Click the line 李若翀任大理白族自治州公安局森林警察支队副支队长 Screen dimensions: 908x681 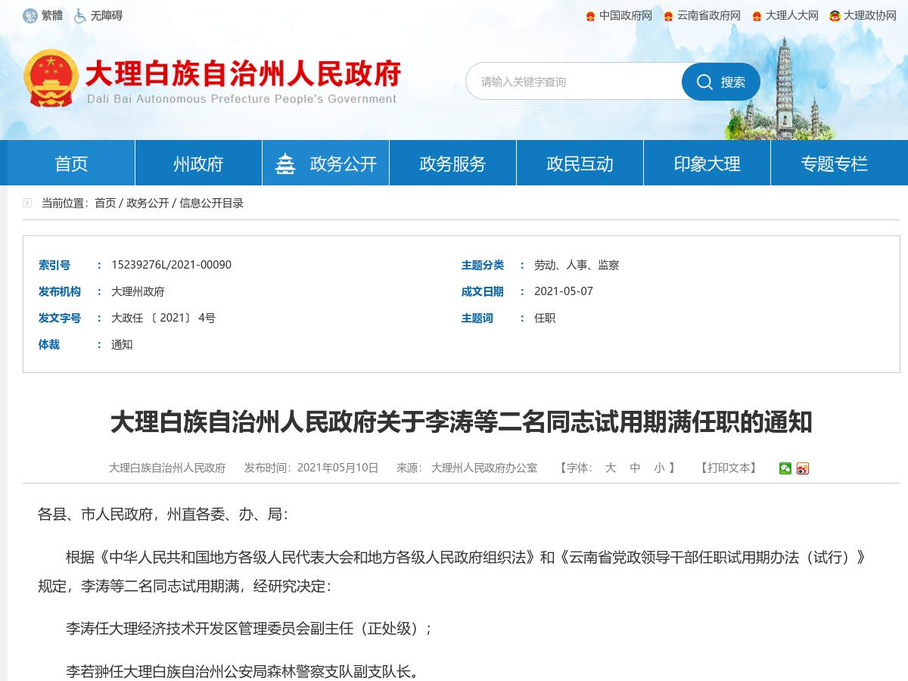[242, 671]
